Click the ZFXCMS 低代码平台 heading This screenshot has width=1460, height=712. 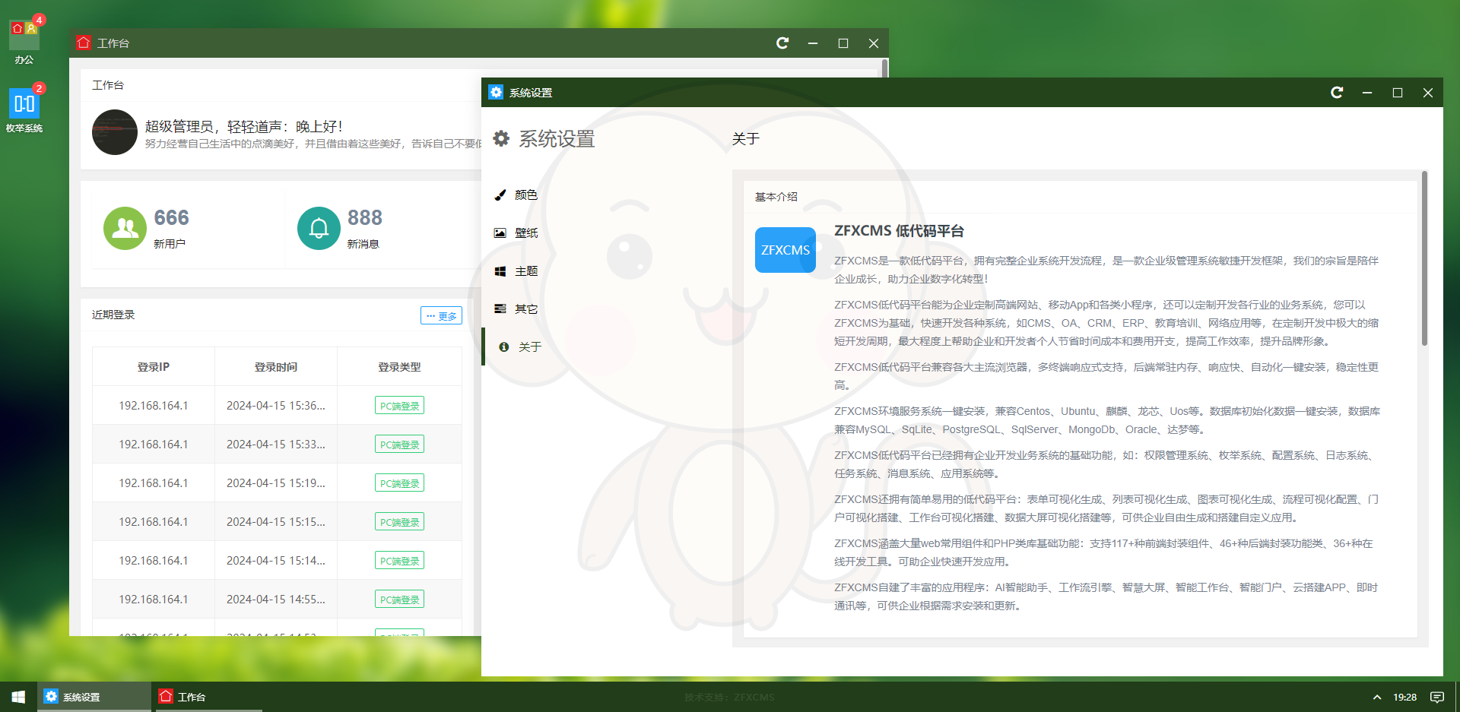click(899, 231)
